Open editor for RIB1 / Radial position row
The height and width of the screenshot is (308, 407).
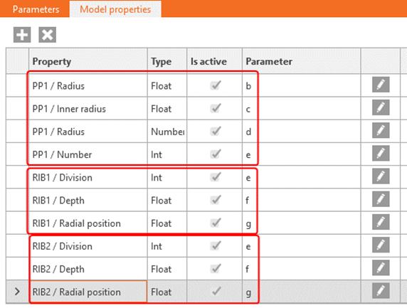[x=381, y=222]
